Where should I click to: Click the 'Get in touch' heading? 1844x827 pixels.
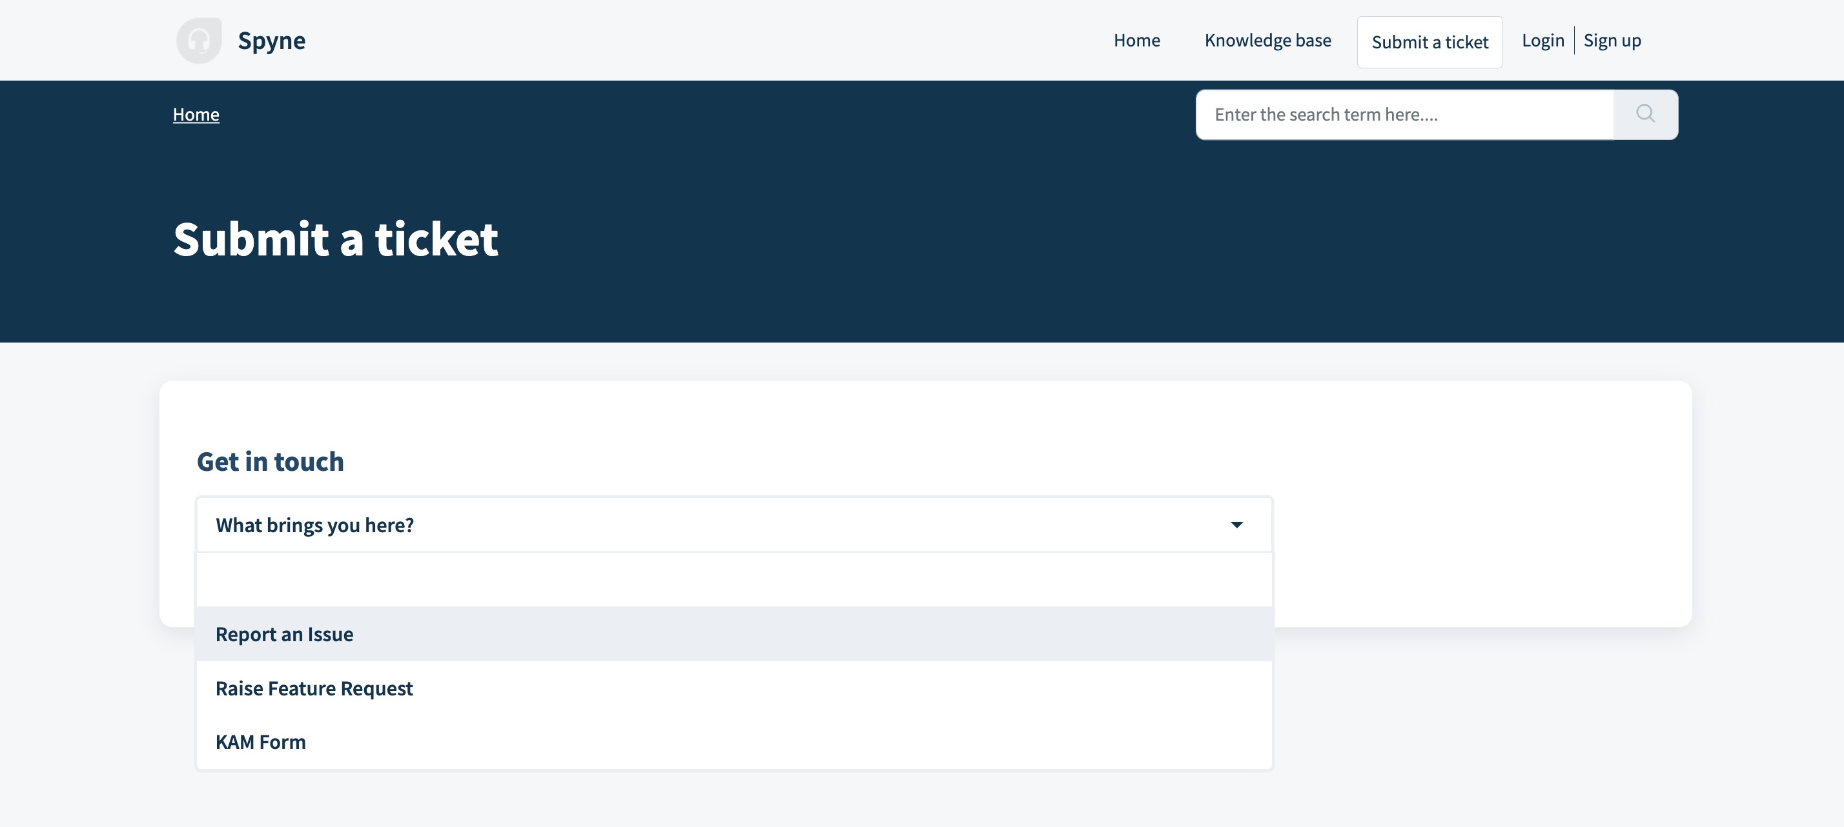click(x=270, y=461)
